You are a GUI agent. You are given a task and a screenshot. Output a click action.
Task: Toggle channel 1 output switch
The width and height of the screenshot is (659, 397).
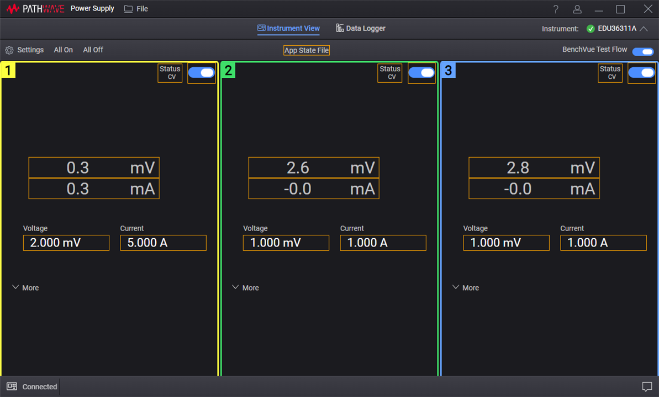(x=201, y=73)
